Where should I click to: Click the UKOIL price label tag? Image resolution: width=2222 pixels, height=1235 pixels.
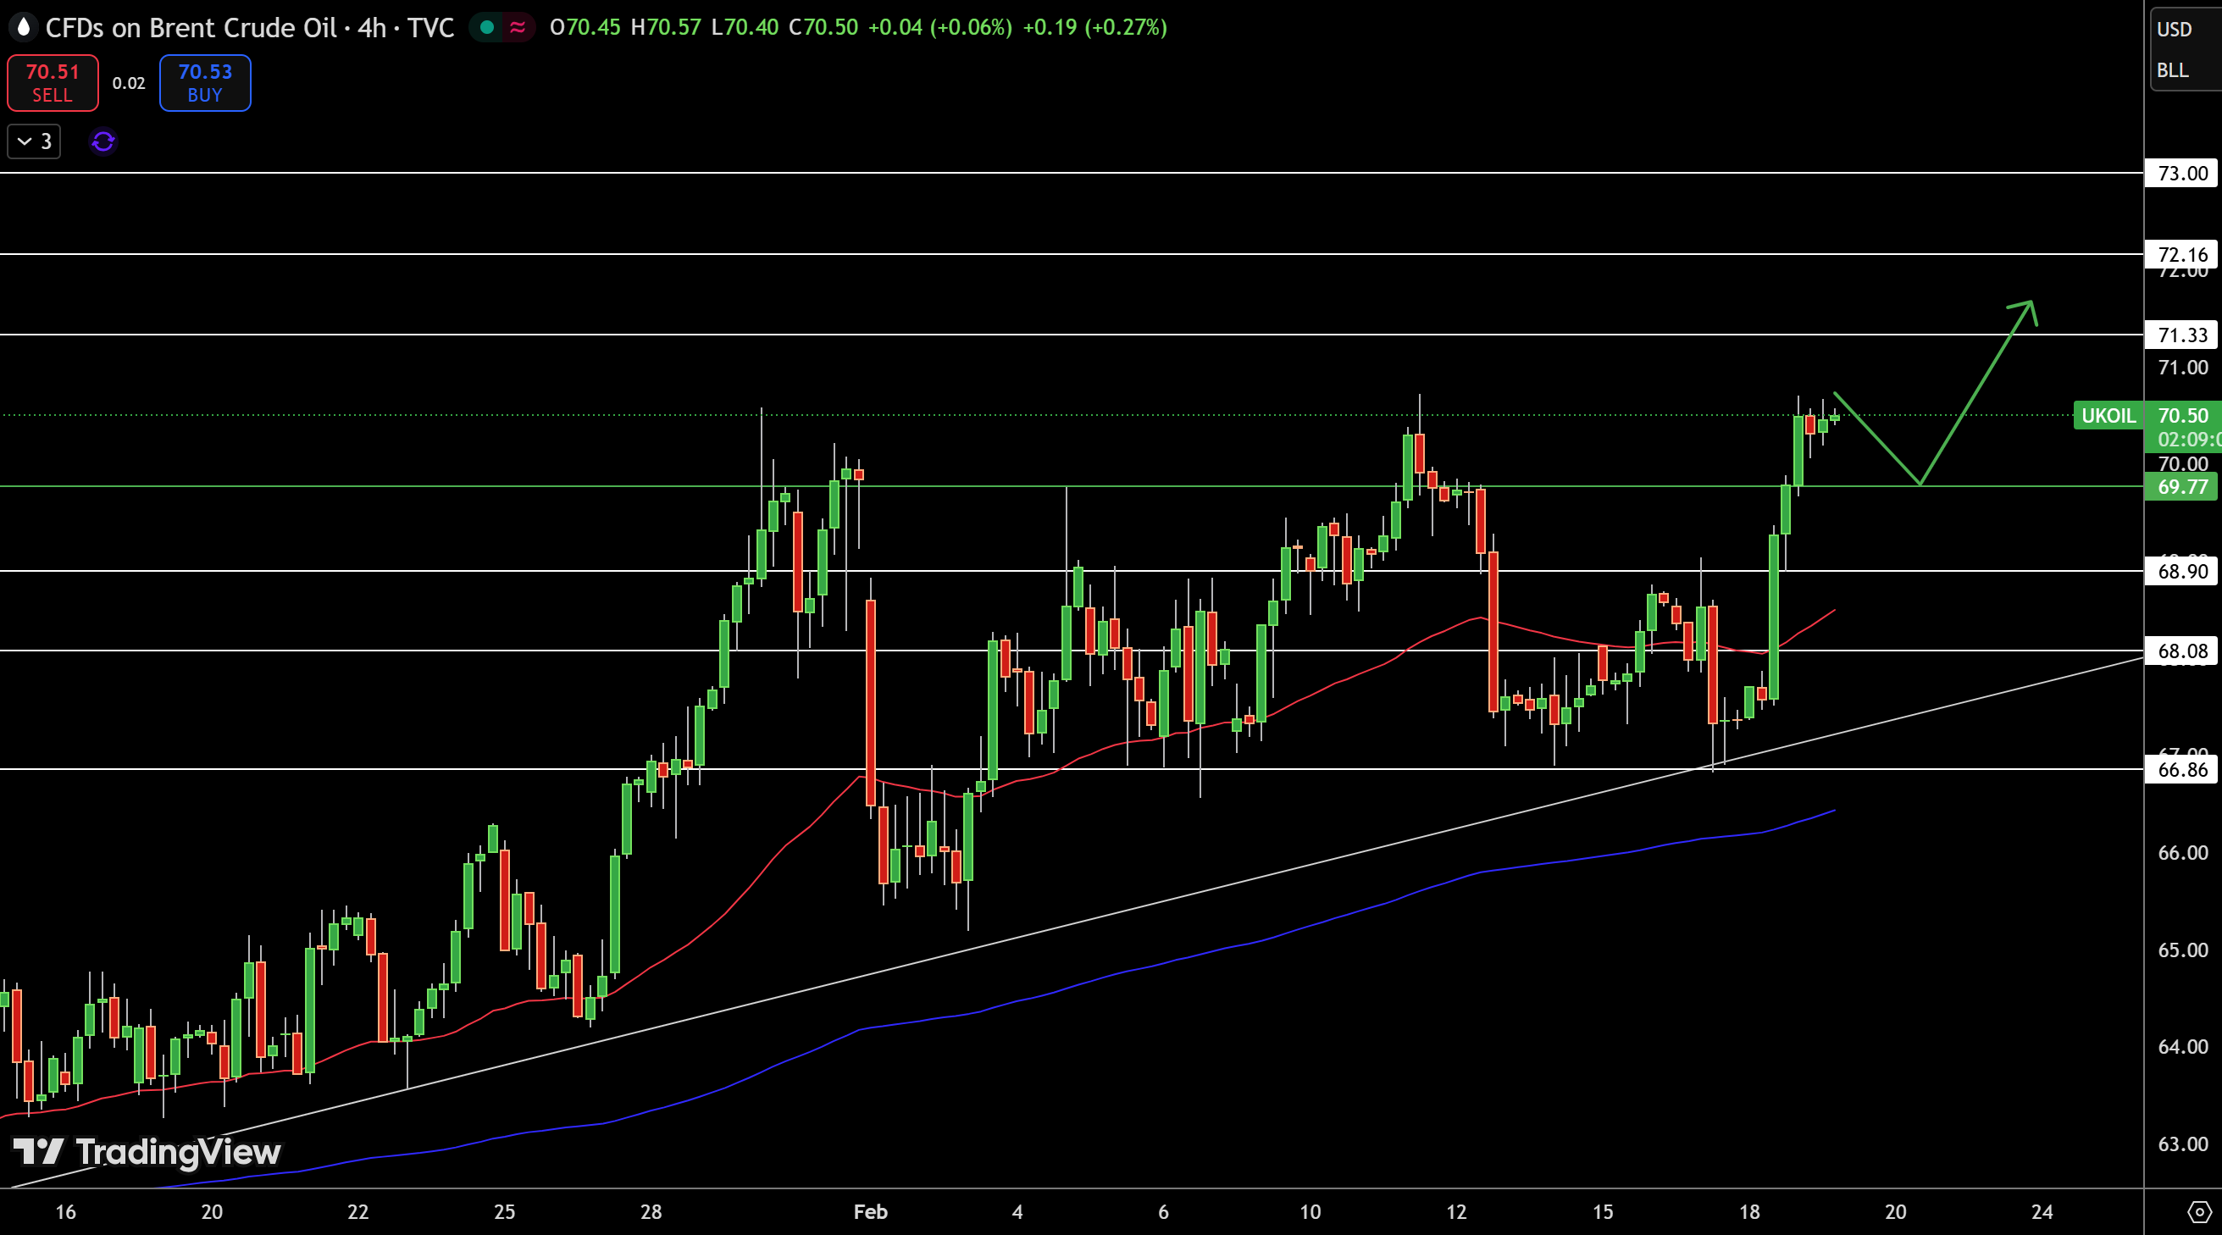(2108, 416)
